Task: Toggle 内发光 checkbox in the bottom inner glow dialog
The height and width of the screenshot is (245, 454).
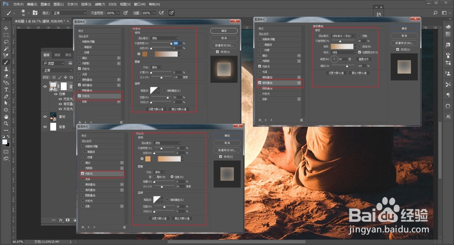Action: click(x=83, y=173)
